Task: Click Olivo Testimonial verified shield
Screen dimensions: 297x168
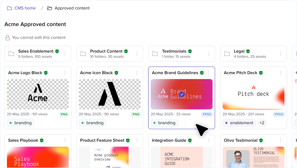Action: [x=261, y=140]
